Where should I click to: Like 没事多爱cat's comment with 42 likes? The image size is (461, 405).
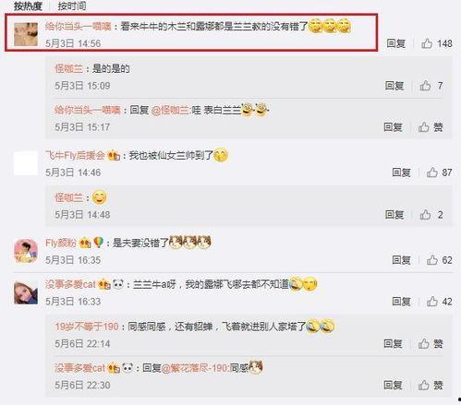click(x=432, y=302)
